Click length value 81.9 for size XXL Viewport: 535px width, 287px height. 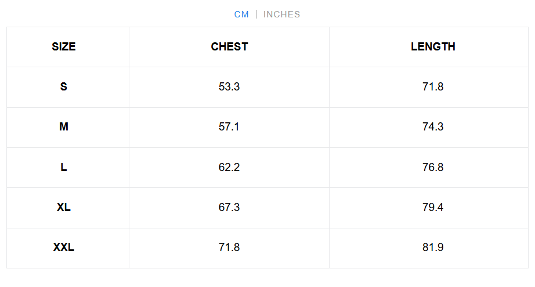tap(433, 248)
